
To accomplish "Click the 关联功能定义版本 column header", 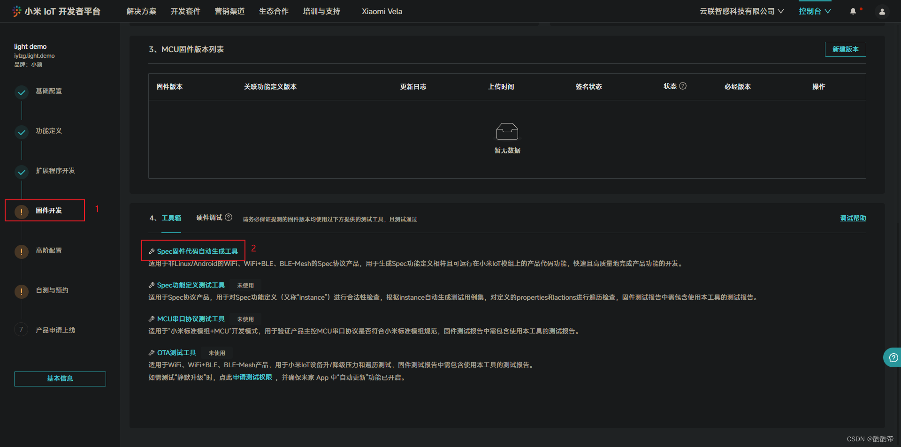I will coord(270,87).
